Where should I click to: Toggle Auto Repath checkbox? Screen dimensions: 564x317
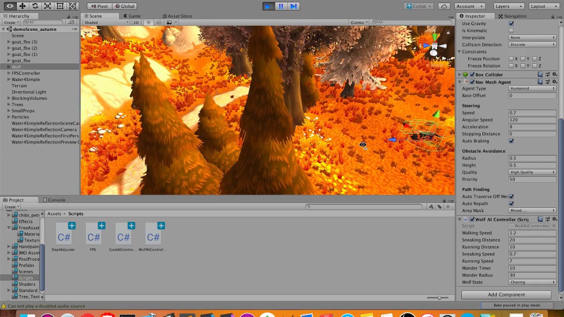tap(511, 203)
